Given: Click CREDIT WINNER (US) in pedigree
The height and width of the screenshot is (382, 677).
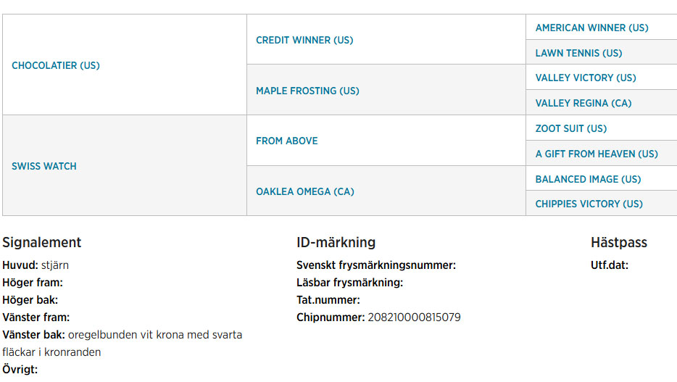Looking at the screenshot, I should point(304,40).
